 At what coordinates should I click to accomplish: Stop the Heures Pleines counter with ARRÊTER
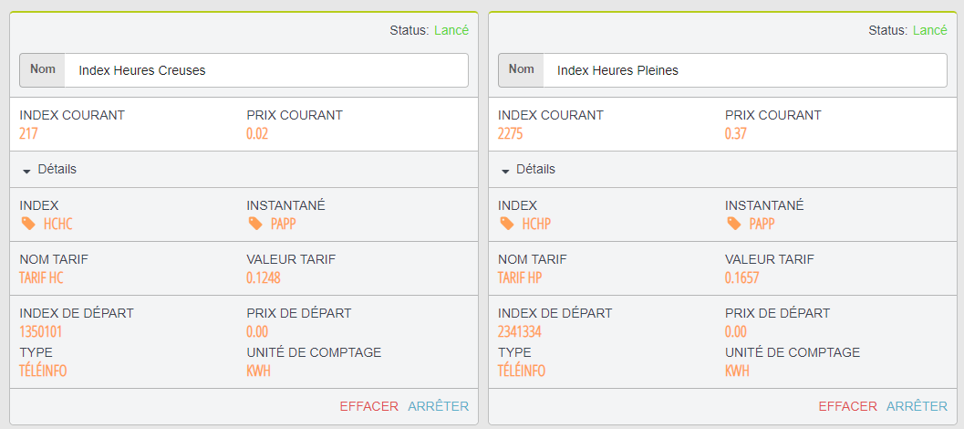click(917, 406)
